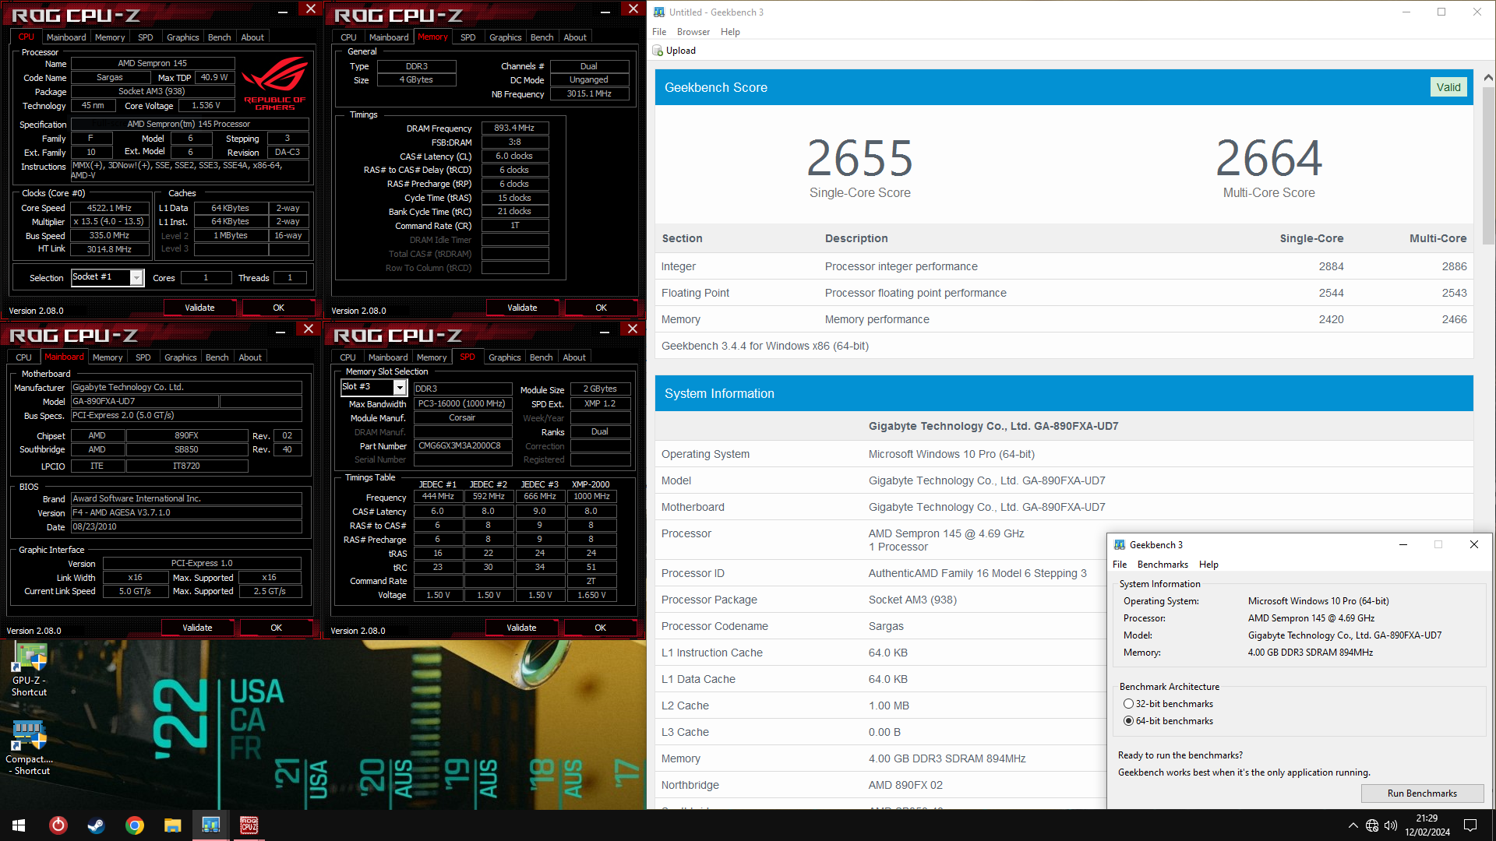
Task: Open the Slot #3 memory slot dropdown
Action: pos(400,387)
